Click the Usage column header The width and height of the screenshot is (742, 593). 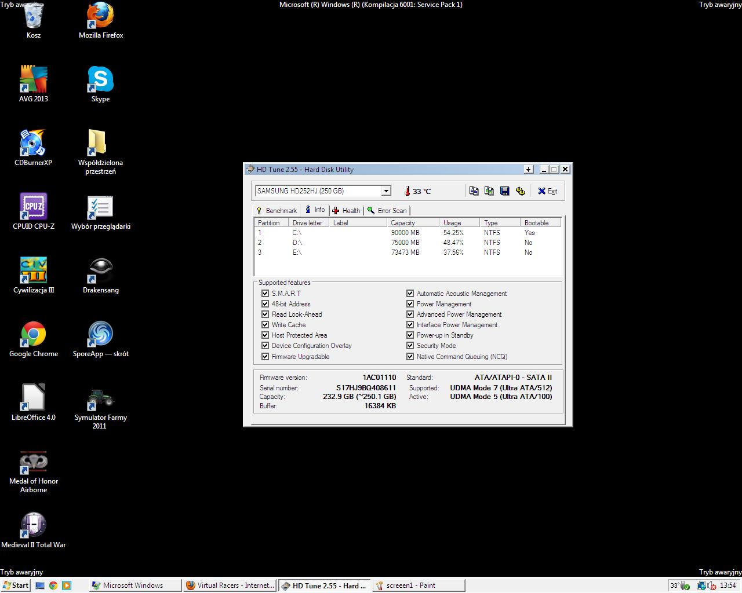point(459,223)
